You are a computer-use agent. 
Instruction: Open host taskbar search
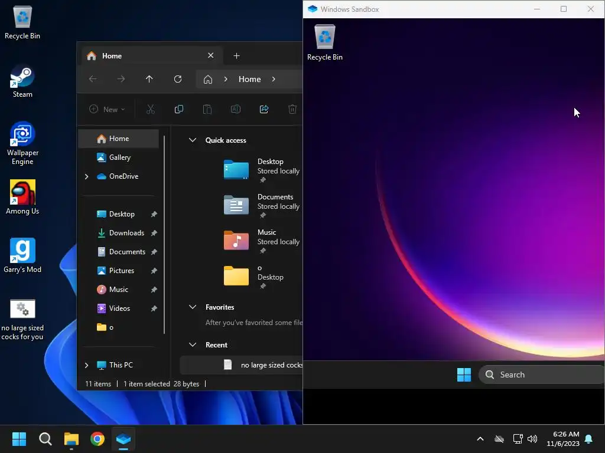point(45,439)
